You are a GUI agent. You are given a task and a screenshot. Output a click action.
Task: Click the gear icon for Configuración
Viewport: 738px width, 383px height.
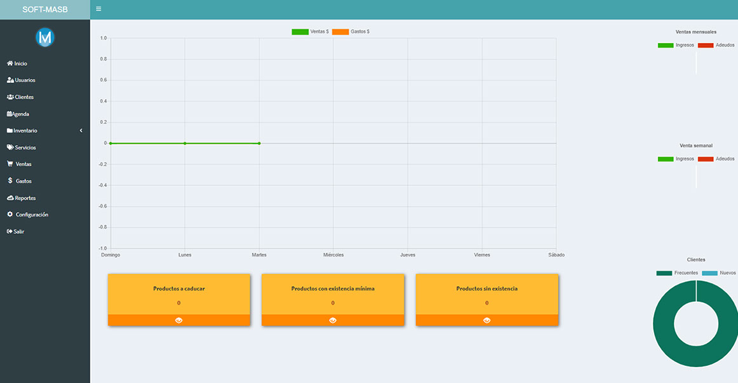(10, 215)
